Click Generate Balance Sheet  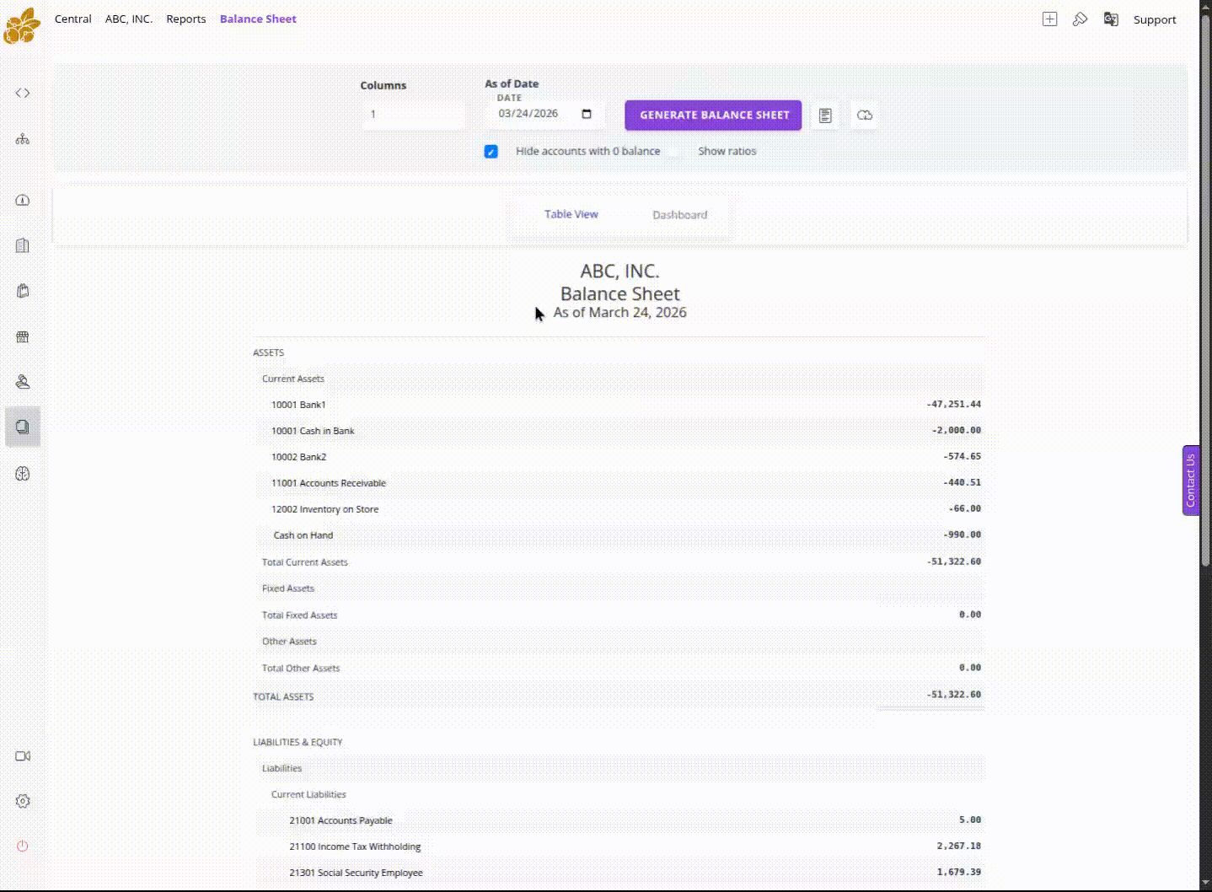[712, 115]
